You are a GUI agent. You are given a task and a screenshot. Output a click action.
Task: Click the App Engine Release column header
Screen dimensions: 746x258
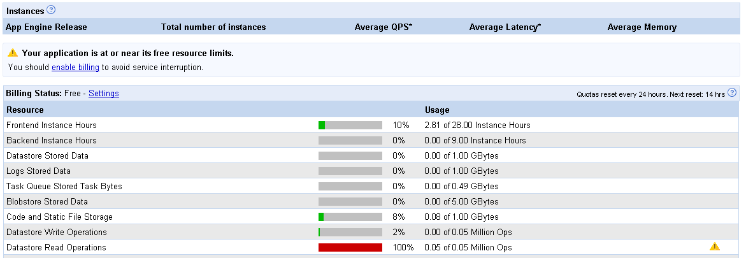tap(46, 27)
